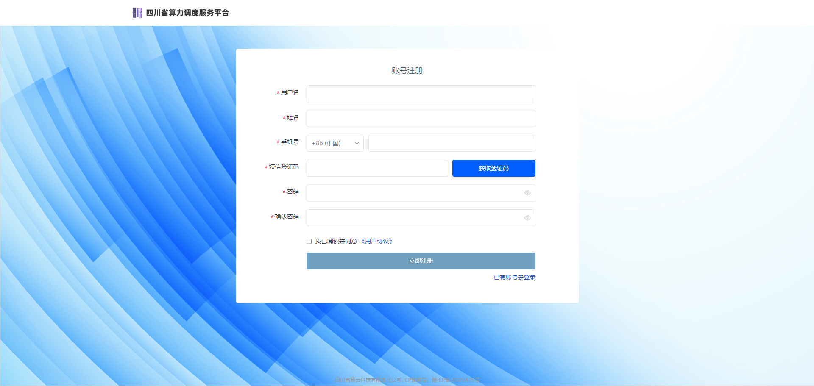Screen dimensions: 814x386
Task: Toggle password visibility eye in 密码 field
Action: coord(527,193)
